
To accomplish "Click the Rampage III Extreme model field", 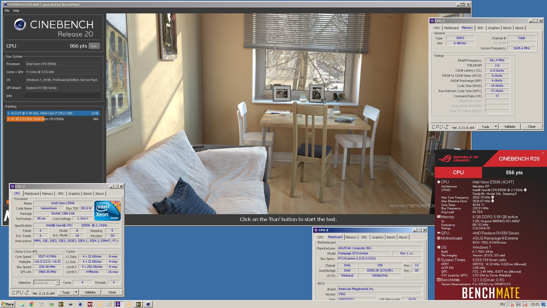I will tap(364, 253).
